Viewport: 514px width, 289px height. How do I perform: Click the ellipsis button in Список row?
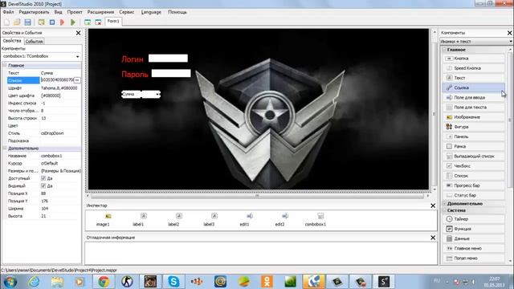(x=77, y=80)
